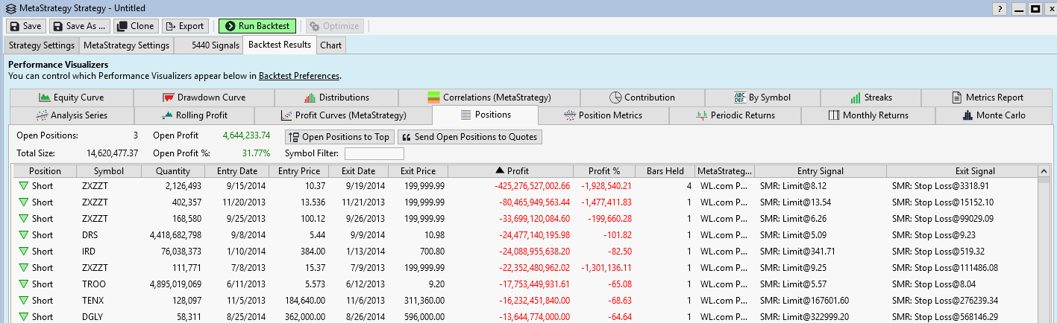1057x323 pixels.
Task: Click the positions list scrollbar up arrow
Action: [1042, 172]
